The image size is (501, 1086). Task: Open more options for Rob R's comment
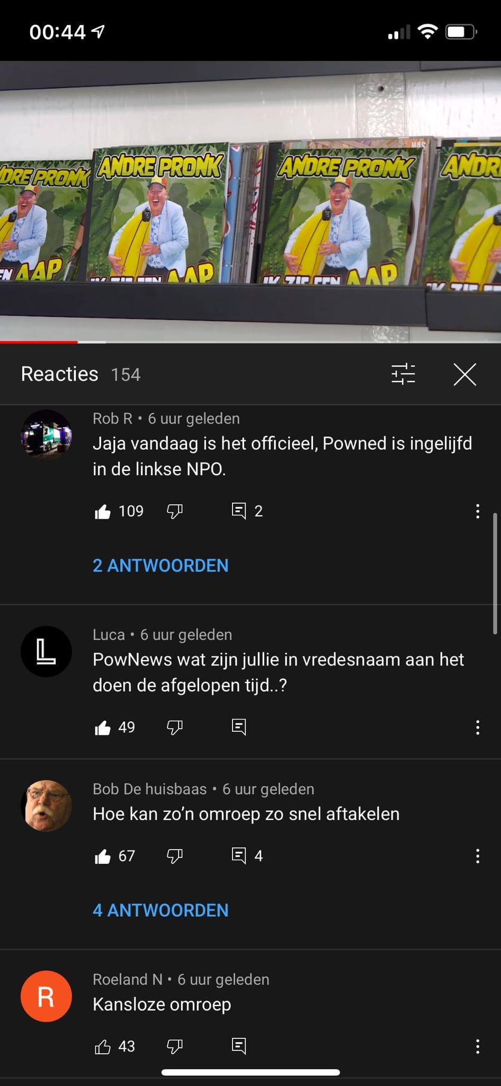[478, 511]
